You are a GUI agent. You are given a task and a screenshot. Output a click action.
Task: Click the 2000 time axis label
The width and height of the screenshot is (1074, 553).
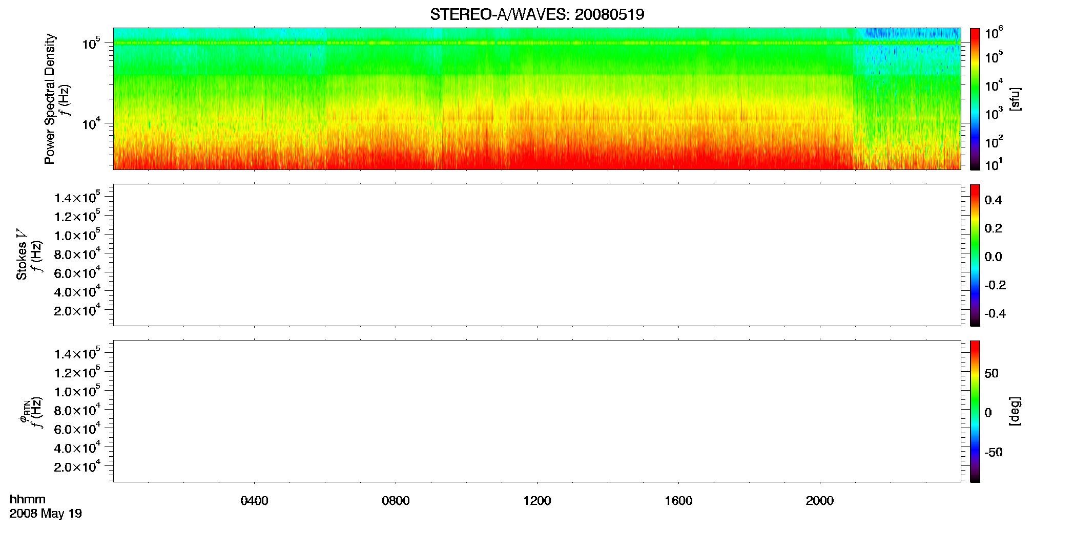pyautogui.click(x=820, y=501)
